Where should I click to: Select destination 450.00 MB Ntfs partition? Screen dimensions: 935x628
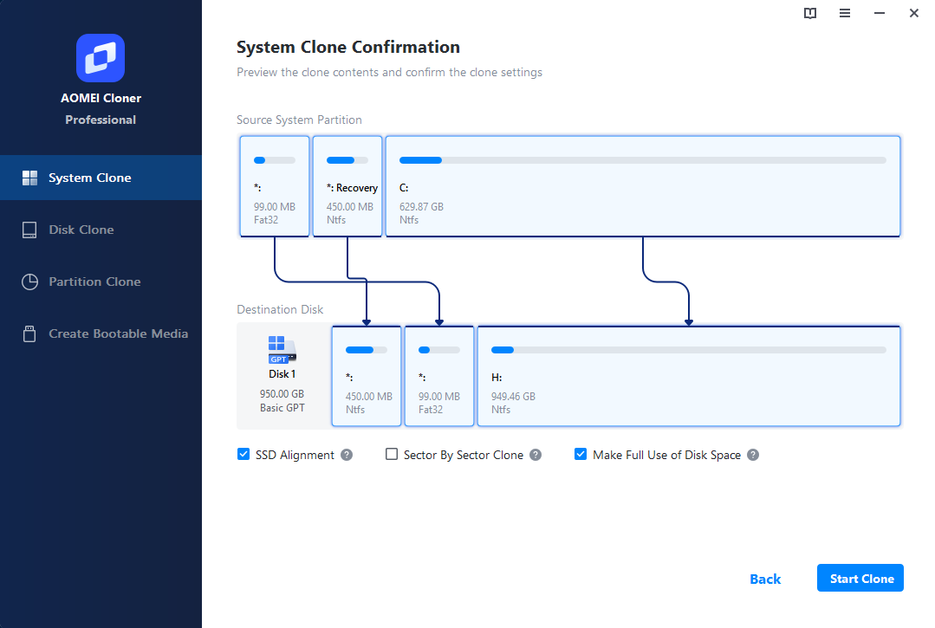pyautogui.click(x=367, y=376)
